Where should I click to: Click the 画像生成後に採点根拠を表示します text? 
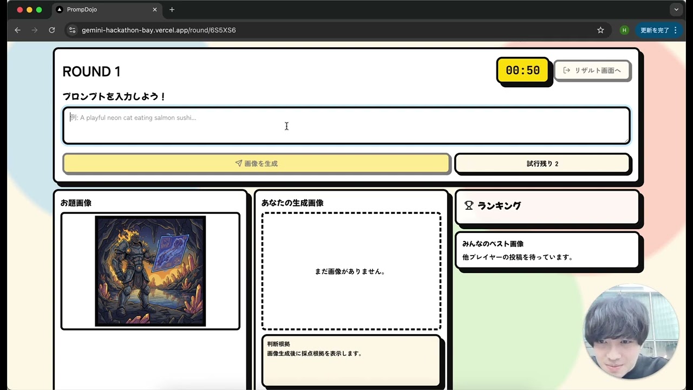[x=315, y=354]
